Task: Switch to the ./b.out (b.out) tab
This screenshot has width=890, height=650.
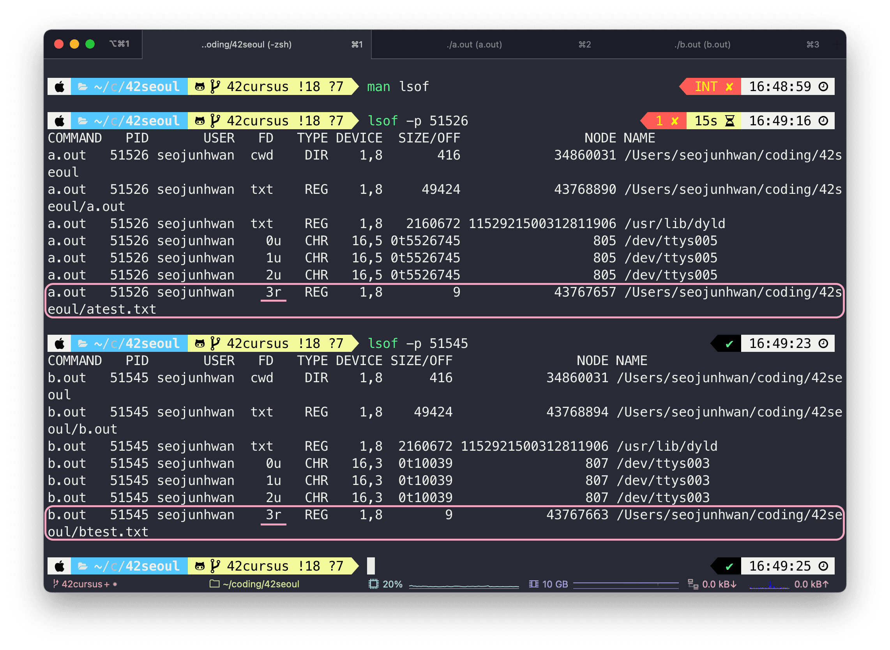Action: pyautogui.click(x=702, y=44)
